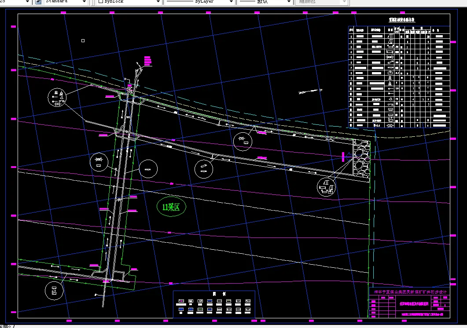The height and width of the screenshot is (328, 467).
Task: Click the ByBlock color swatch square
Action: point(101,1)
